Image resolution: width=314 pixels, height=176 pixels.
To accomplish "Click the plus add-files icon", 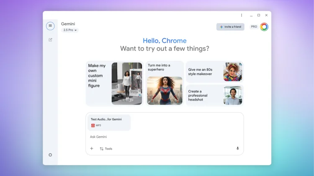I will pos(92,148).
